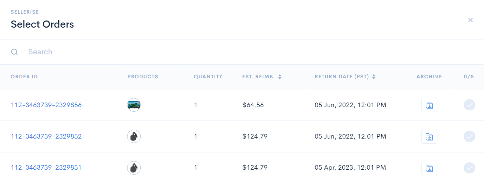Select order ending in 2329851 checkmark
Image resolution: width=484 pixels, height=182 pixels.
[x=469, y=168]
